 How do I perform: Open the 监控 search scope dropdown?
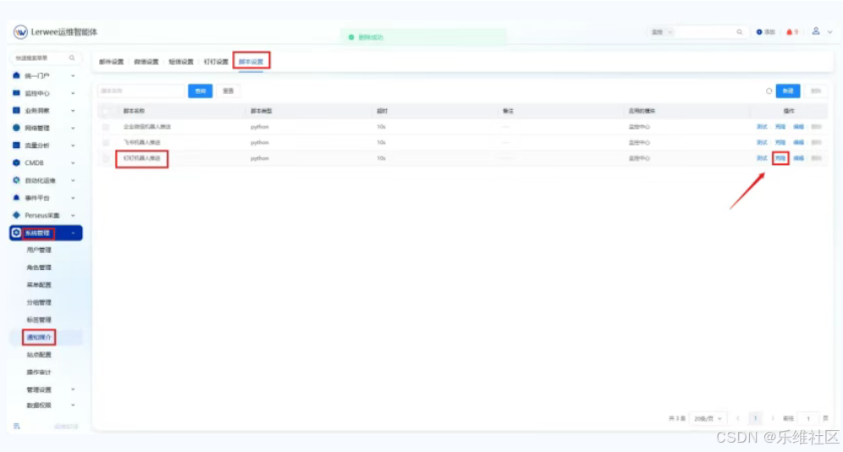coord(662,32)
